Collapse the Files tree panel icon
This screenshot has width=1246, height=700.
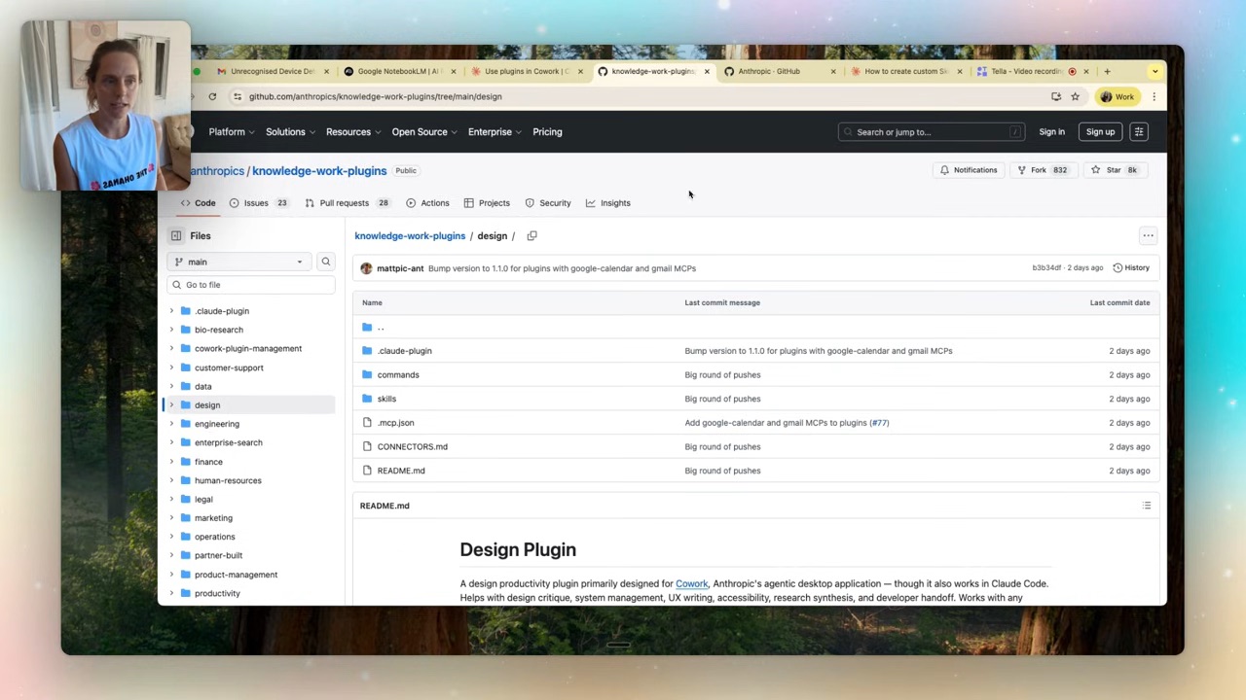[176, 235]
